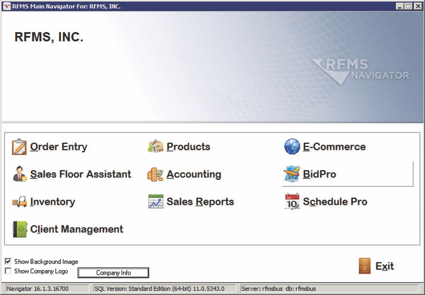Launch the BidPro label

coord(320,174)
